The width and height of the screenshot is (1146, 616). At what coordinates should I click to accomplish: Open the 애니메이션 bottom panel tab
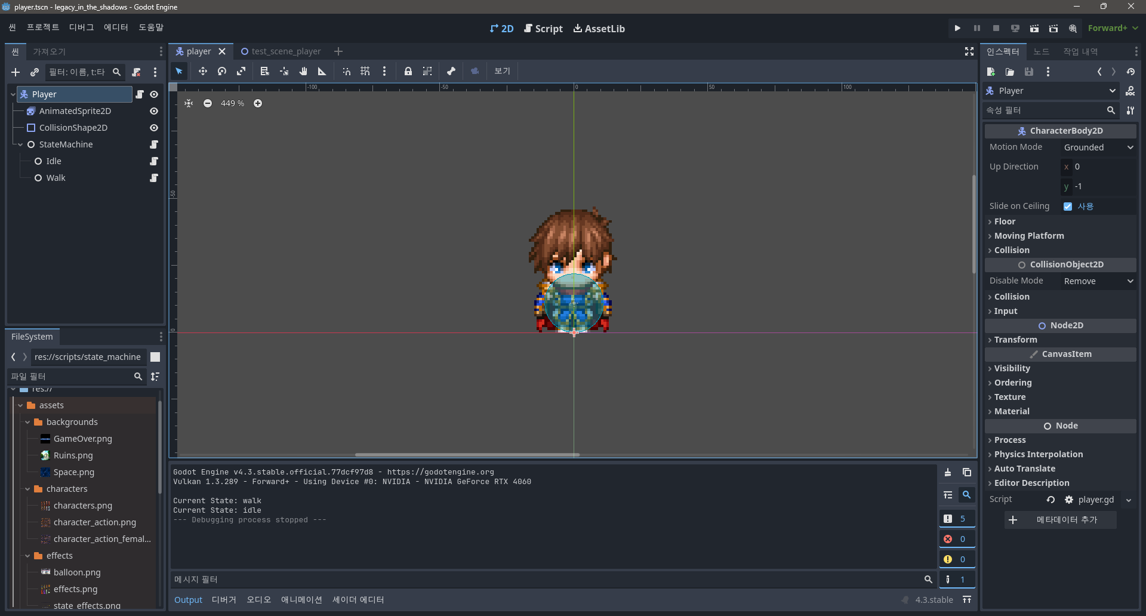point(301,600)
